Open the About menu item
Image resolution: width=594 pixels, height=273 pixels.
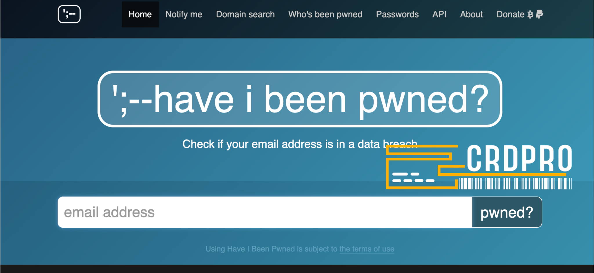pyautogui.click(x=471, y=14)
